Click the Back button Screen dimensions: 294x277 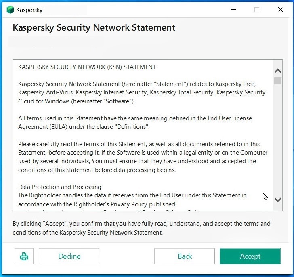pyautogui.click(x=185, y=256)
